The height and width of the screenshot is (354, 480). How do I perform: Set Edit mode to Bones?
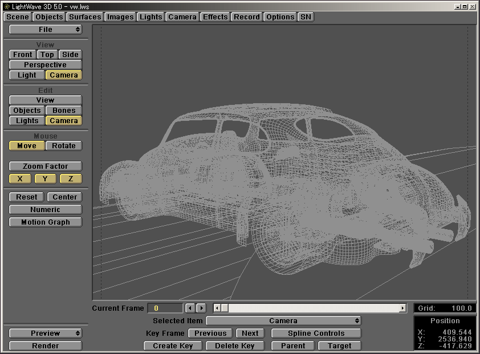click(64, 111)
